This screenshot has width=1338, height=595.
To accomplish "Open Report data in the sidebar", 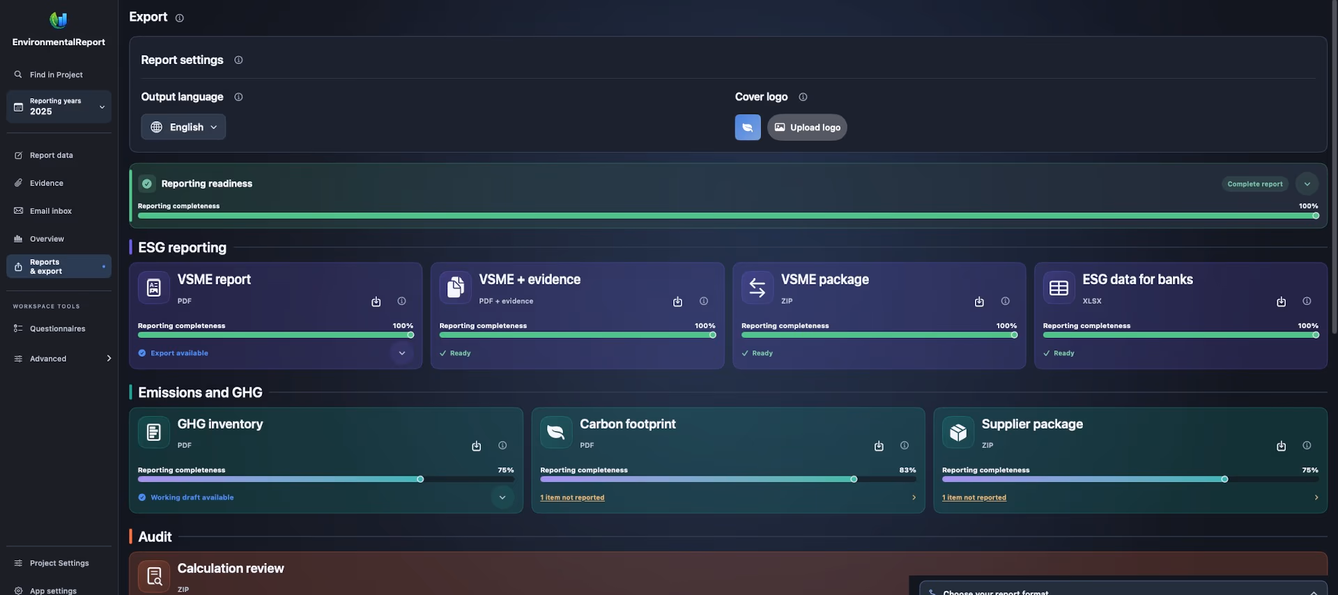I will coord(59,155).
